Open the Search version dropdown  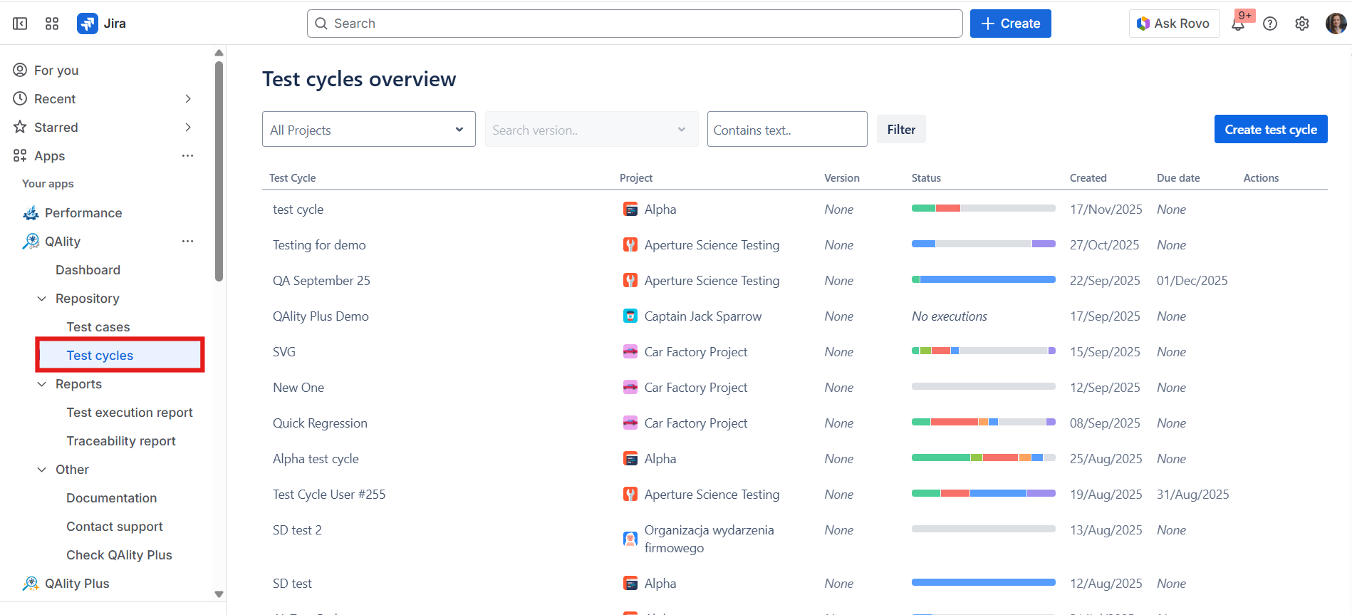[591, 129]
